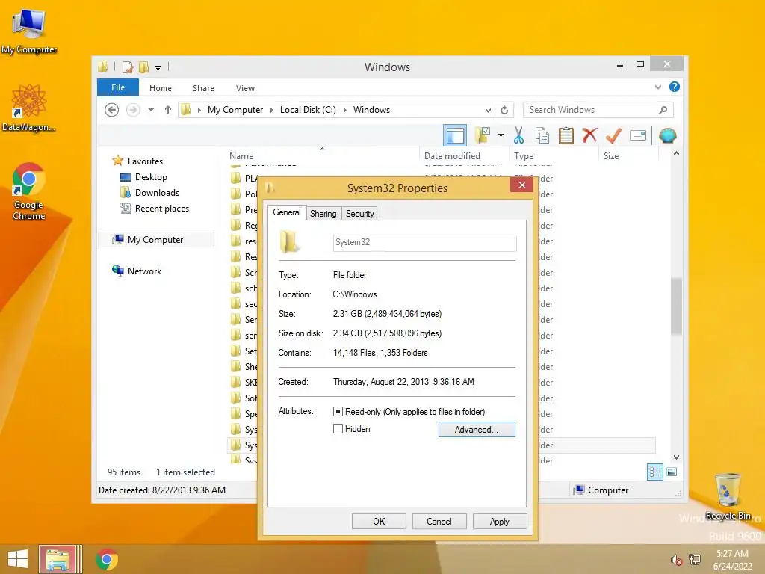Go up one level with Up arrow
765x574 pixels.
tap(168, 110)
